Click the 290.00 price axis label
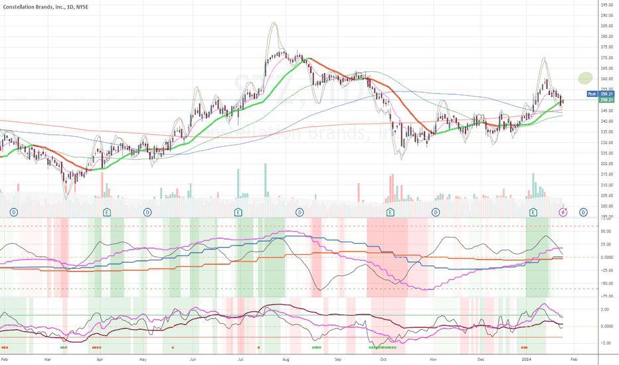The image size is (619, 365). pos(607,15)
